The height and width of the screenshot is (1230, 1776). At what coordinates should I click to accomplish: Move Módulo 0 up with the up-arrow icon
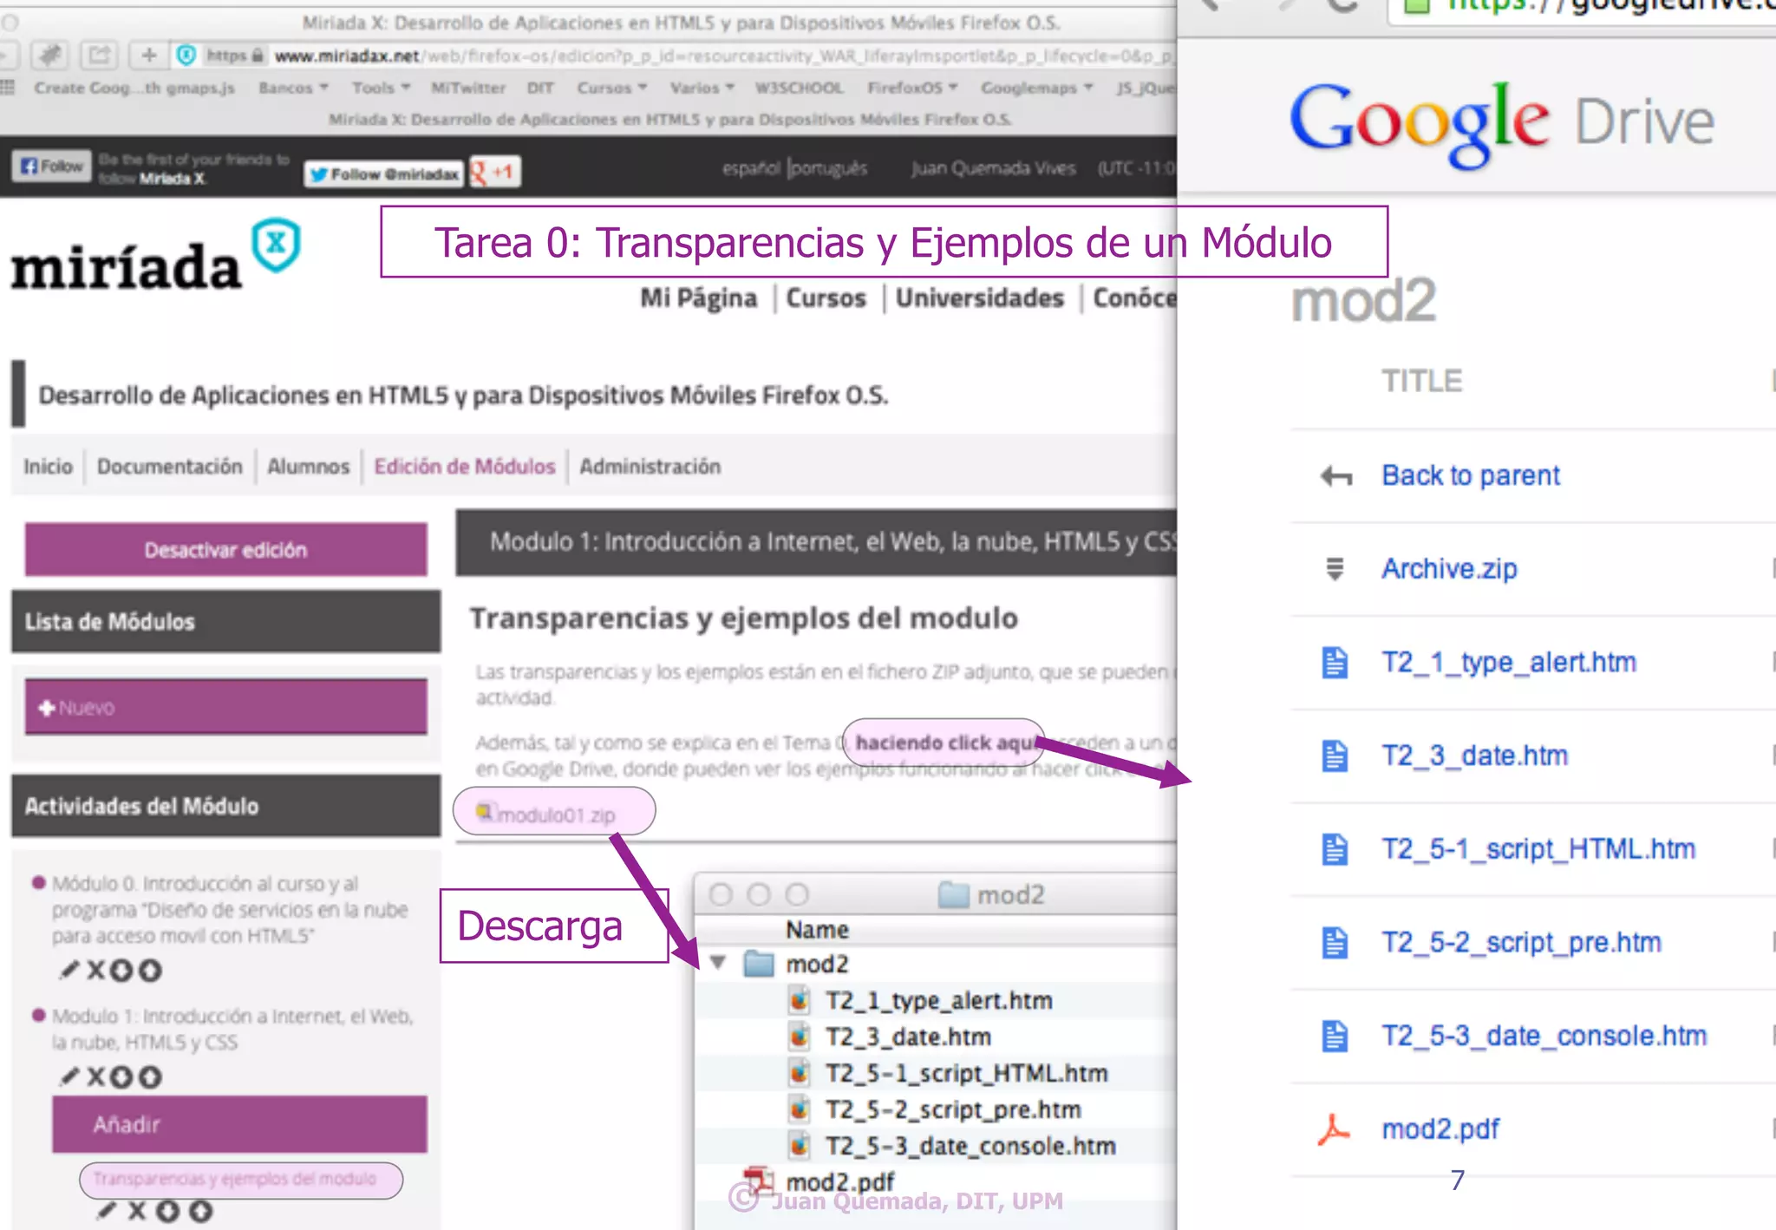(151, 970)
